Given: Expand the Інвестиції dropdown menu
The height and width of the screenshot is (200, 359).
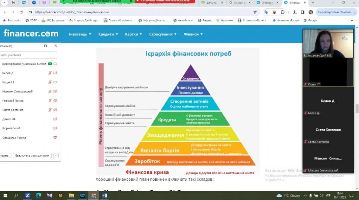Looking at the screenshot, I should click(x=80, y=34).
